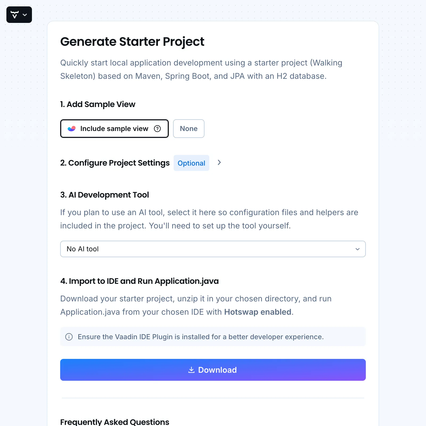426x426 pixels.
Task: Click the Generate Starter Project title
Action: [132, 42]
